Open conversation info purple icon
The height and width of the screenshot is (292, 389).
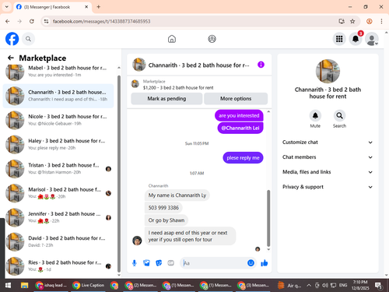tap(261, 65)
